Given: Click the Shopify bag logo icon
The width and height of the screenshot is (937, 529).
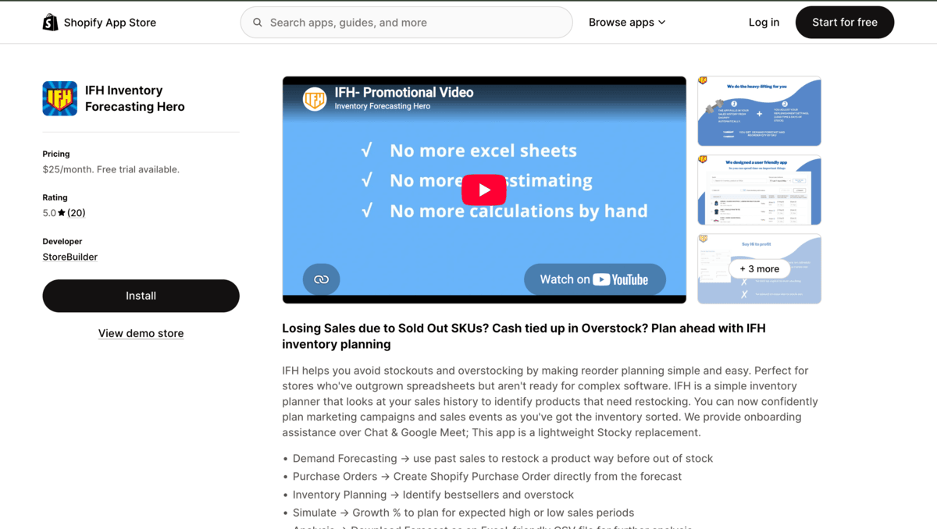Looking at the screenshot, I should [x=50, y=23].
